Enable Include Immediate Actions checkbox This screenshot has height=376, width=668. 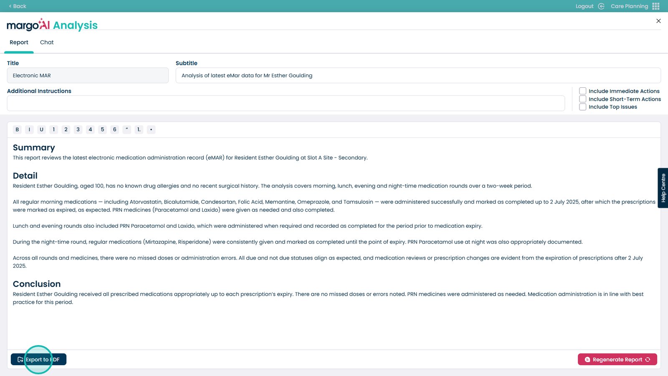(583, 91)
